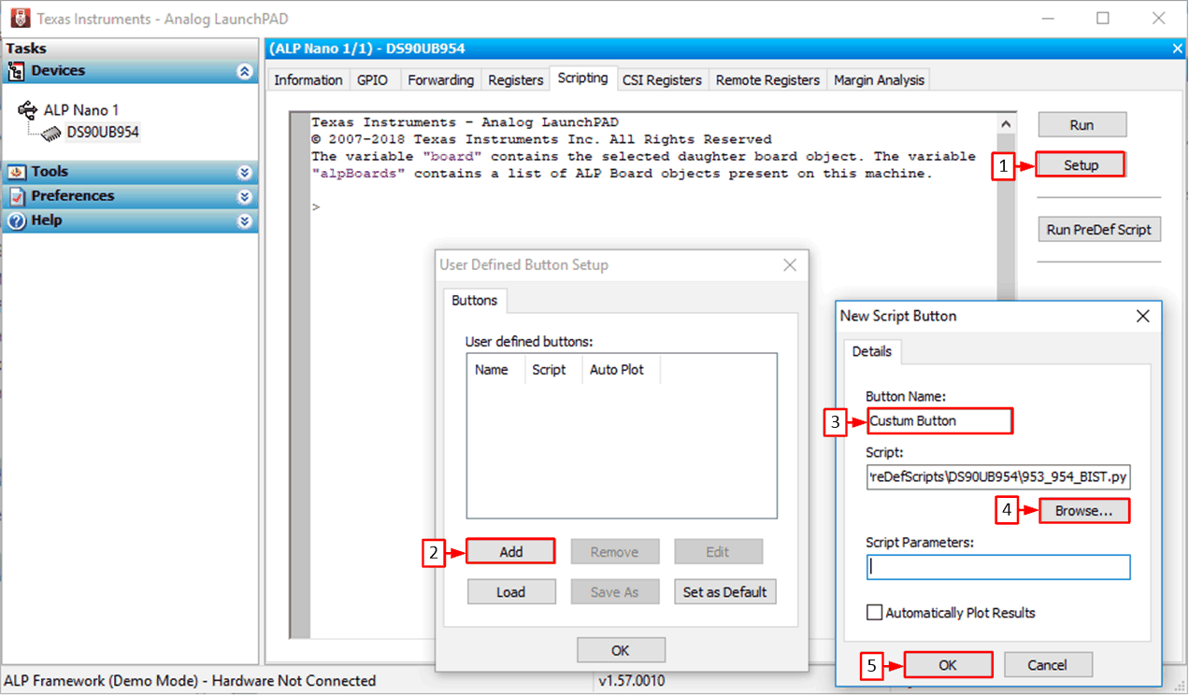Open the Margin Analysis tab
This screenshot has width=1189, height=695.
(x=878, y=80)
